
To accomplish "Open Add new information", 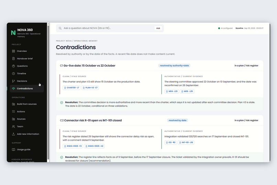I will tap(27, 134).
